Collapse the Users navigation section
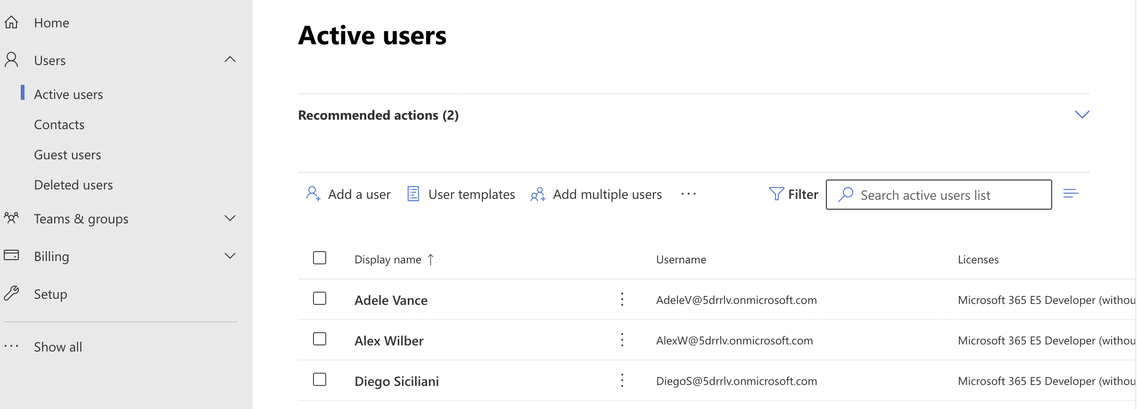Image resolution: width=1137 pixels, height=409 pixels. [x=230, y=59]
